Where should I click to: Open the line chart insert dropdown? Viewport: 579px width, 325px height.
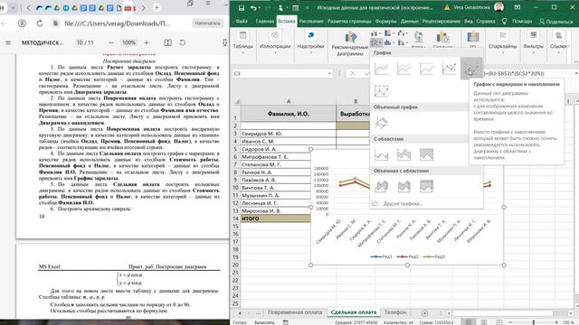point(376,42)
